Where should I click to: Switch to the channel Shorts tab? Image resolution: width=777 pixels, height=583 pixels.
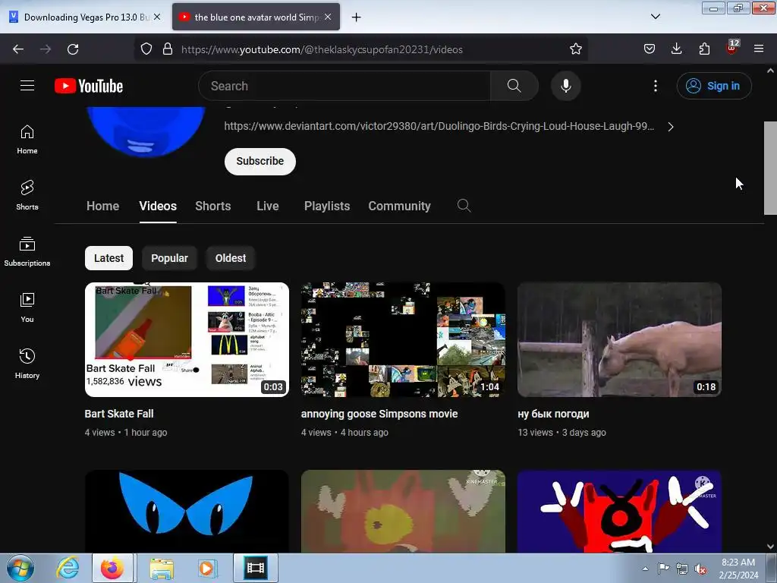[213, 206]
